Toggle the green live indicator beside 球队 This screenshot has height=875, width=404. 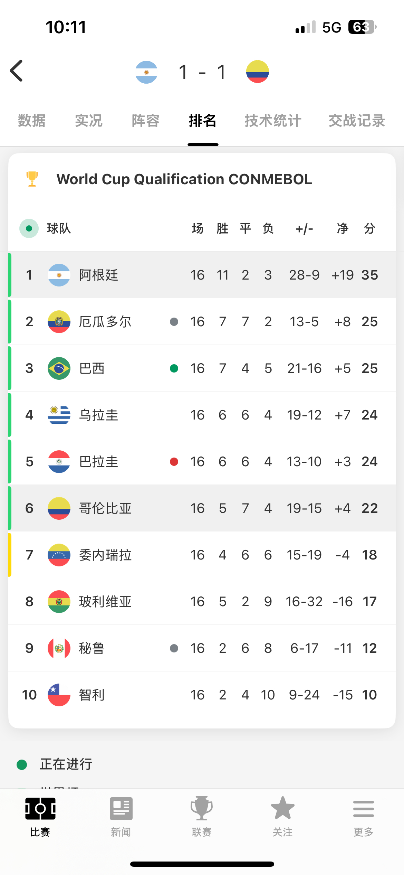(29, 228)
